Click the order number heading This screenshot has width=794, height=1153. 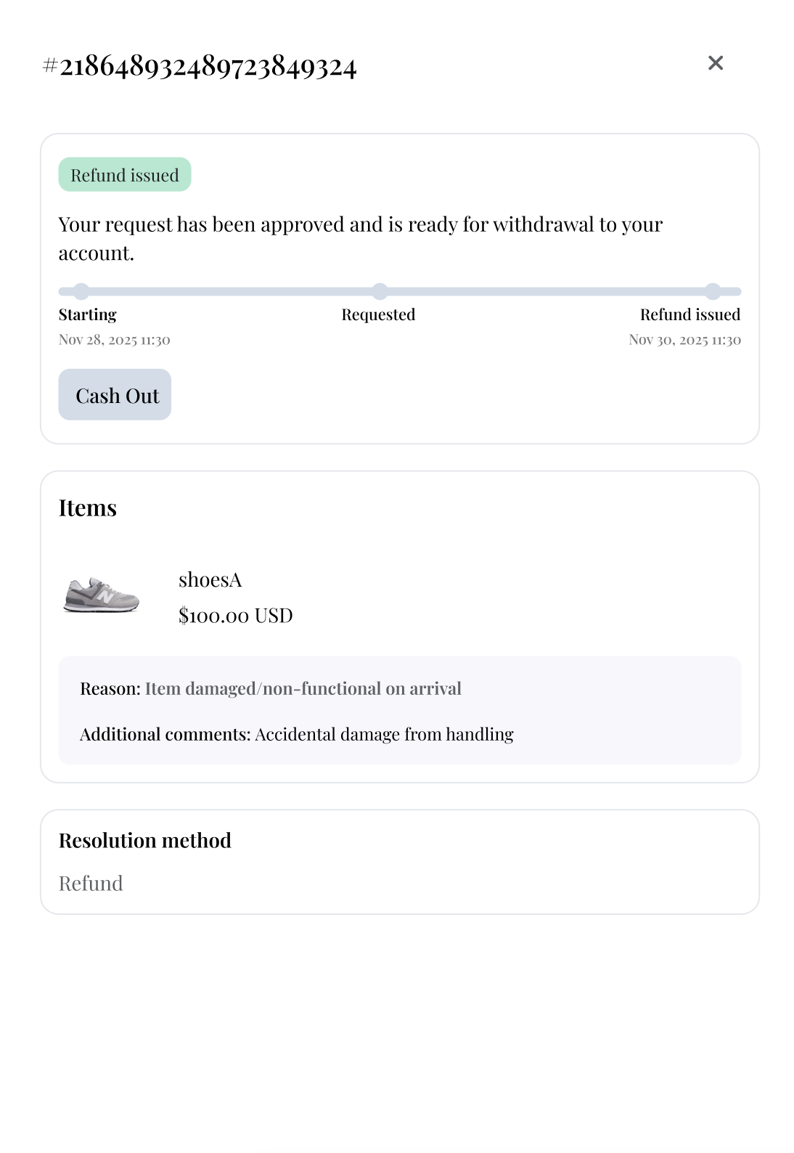200,66
